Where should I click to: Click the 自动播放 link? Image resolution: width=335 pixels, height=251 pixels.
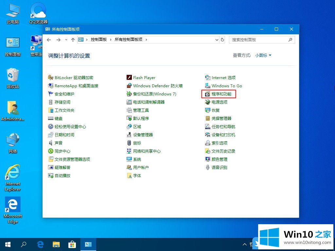click(x=62, y=176)
